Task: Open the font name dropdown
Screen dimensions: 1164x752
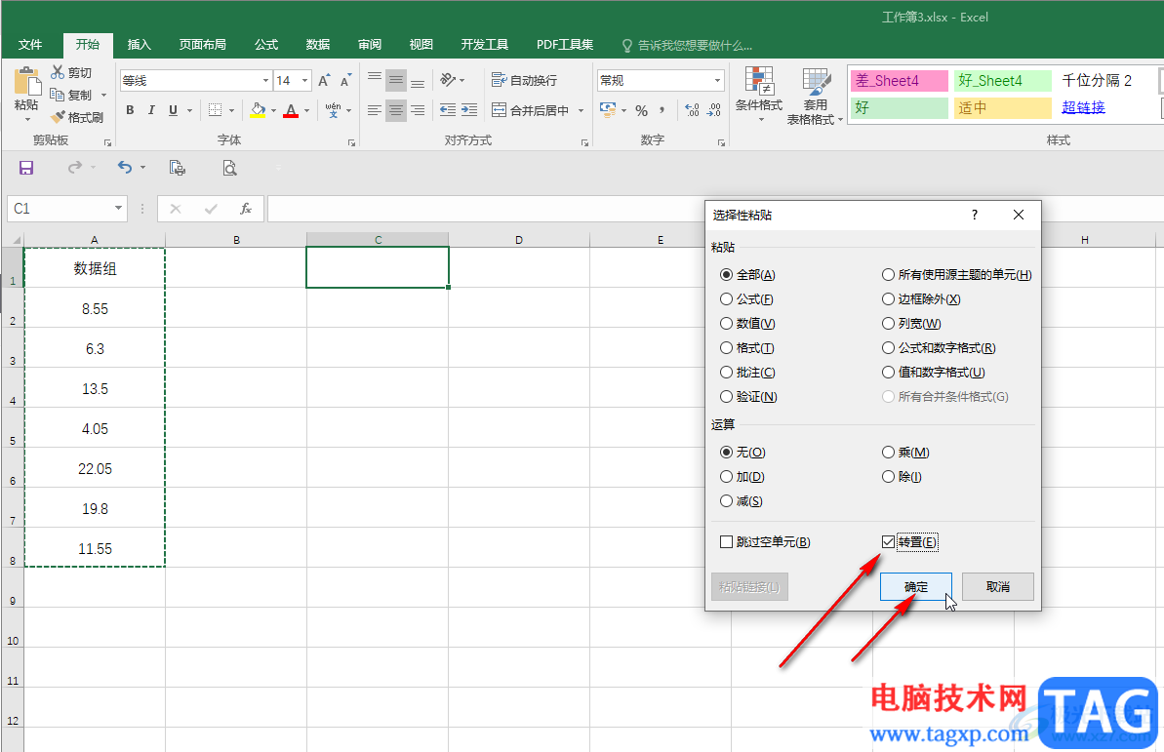Action: 265,81
